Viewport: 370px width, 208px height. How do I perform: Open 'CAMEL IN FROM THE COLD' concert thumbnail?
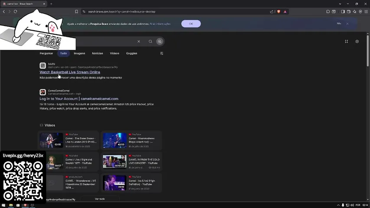pyautogui.click(x=115, y=162)
